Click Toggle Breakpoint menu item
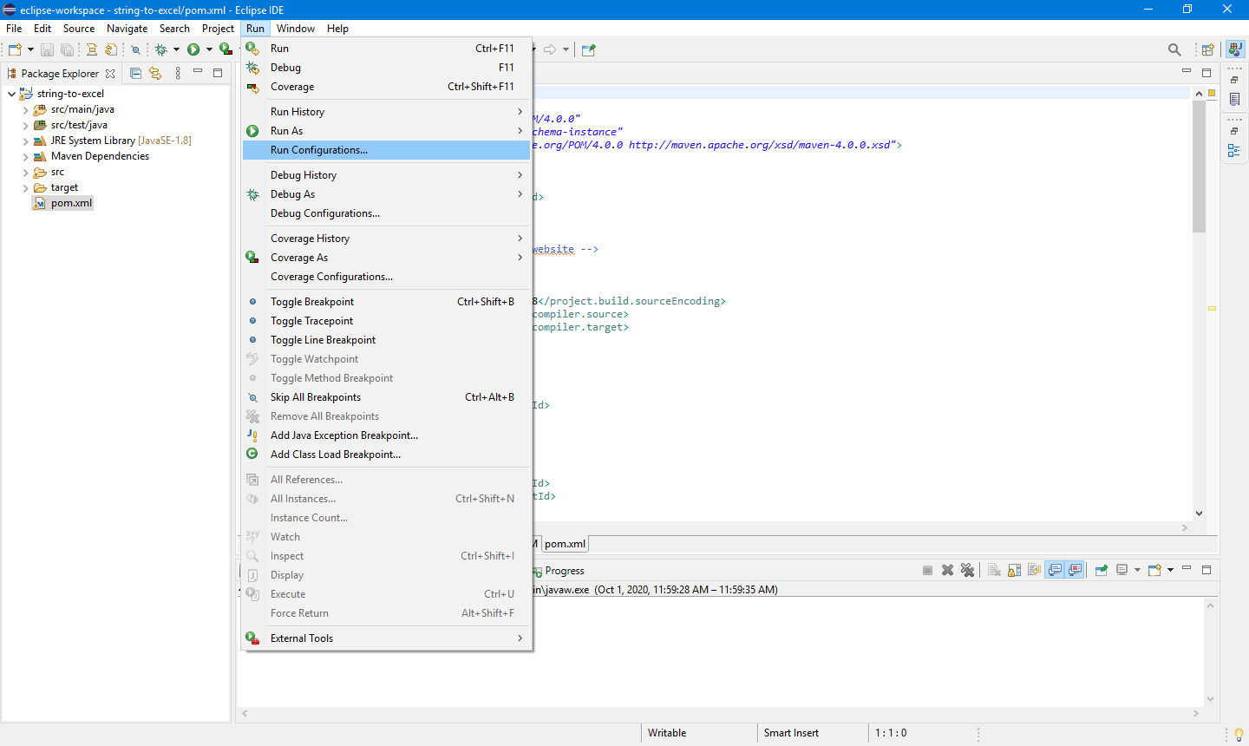This screenshot has width=1249, height=746. tap(387, 302)
